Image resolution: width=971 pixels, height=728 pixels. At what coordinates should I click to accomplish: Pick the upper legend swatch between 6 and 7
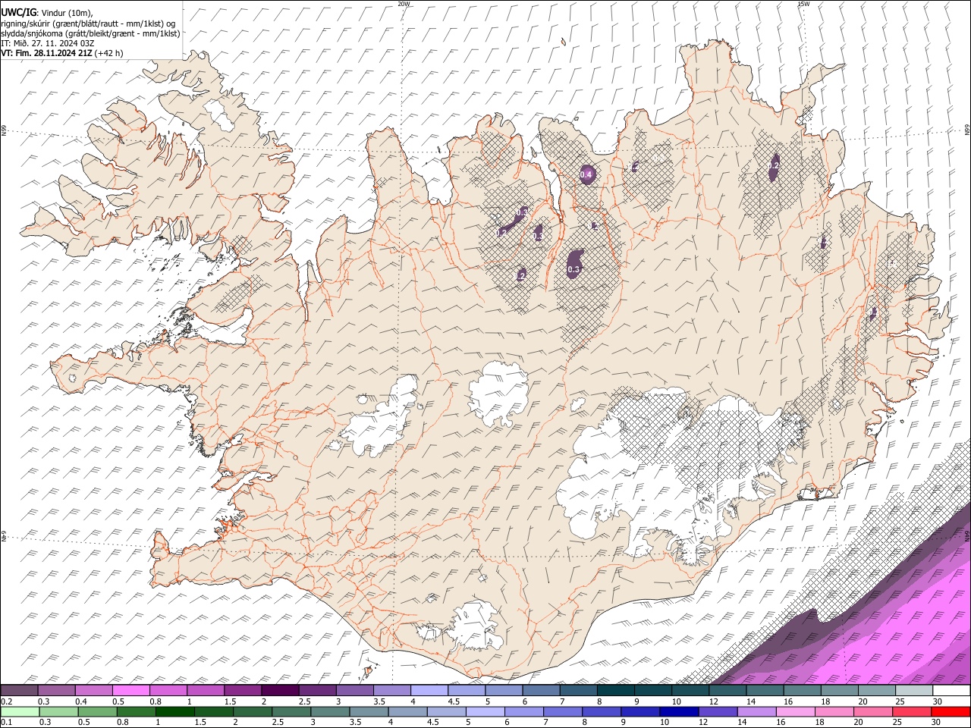click(540, 691)
